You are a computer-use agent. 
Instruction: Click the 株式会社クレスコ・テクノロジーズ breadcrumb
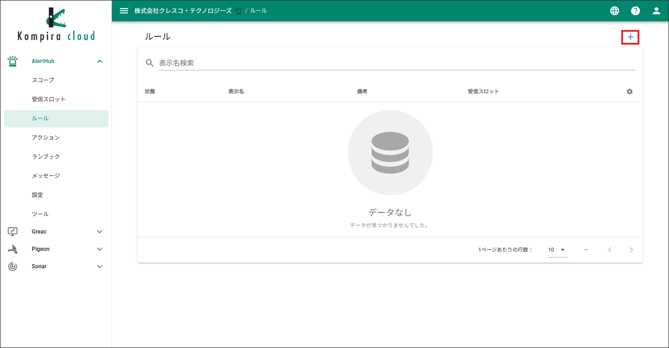pos(183,11)
